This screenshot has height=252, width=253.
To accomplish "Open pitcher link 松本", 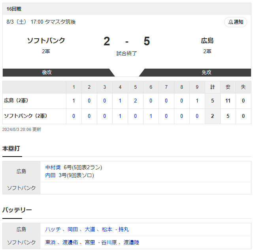I will [x=107, y=229].
